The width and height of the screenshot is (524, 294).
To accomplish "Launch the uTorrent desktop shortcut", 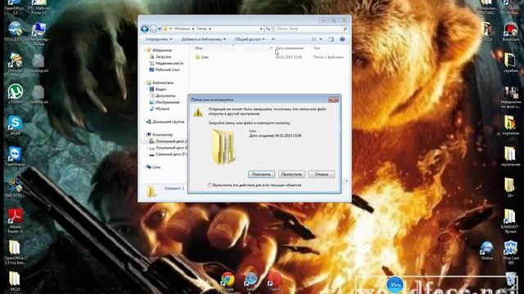I will [16, 94].
